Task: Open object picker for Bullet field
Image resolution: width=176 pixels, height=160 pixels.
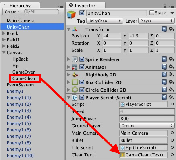Action: pos(172,140)
